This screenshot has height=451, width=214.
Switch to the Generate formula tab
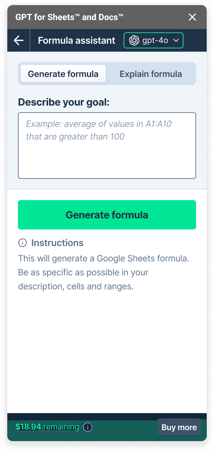coord(63,74)
